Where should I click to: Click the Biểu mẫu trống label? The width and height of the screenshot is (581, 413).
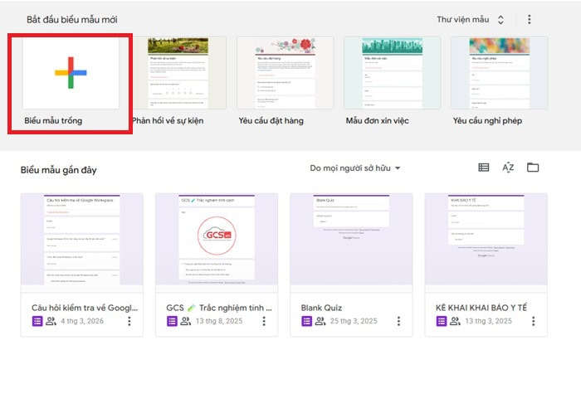coord(53,120)
